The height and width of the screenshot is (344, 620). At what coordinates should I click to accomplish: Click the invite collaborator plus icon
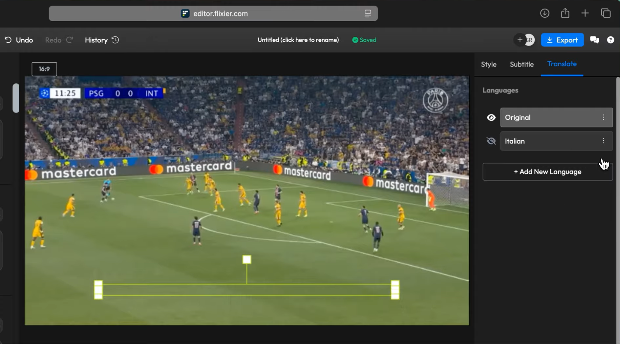tap(520, 40)
